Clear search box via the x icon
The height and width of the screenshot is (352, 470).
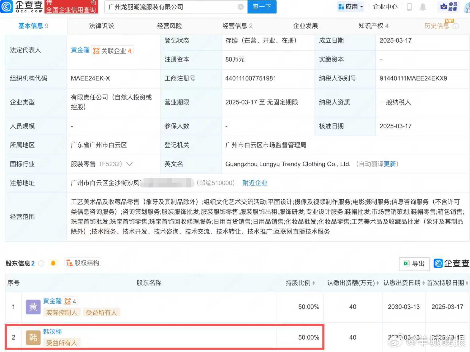coord(241,7)
